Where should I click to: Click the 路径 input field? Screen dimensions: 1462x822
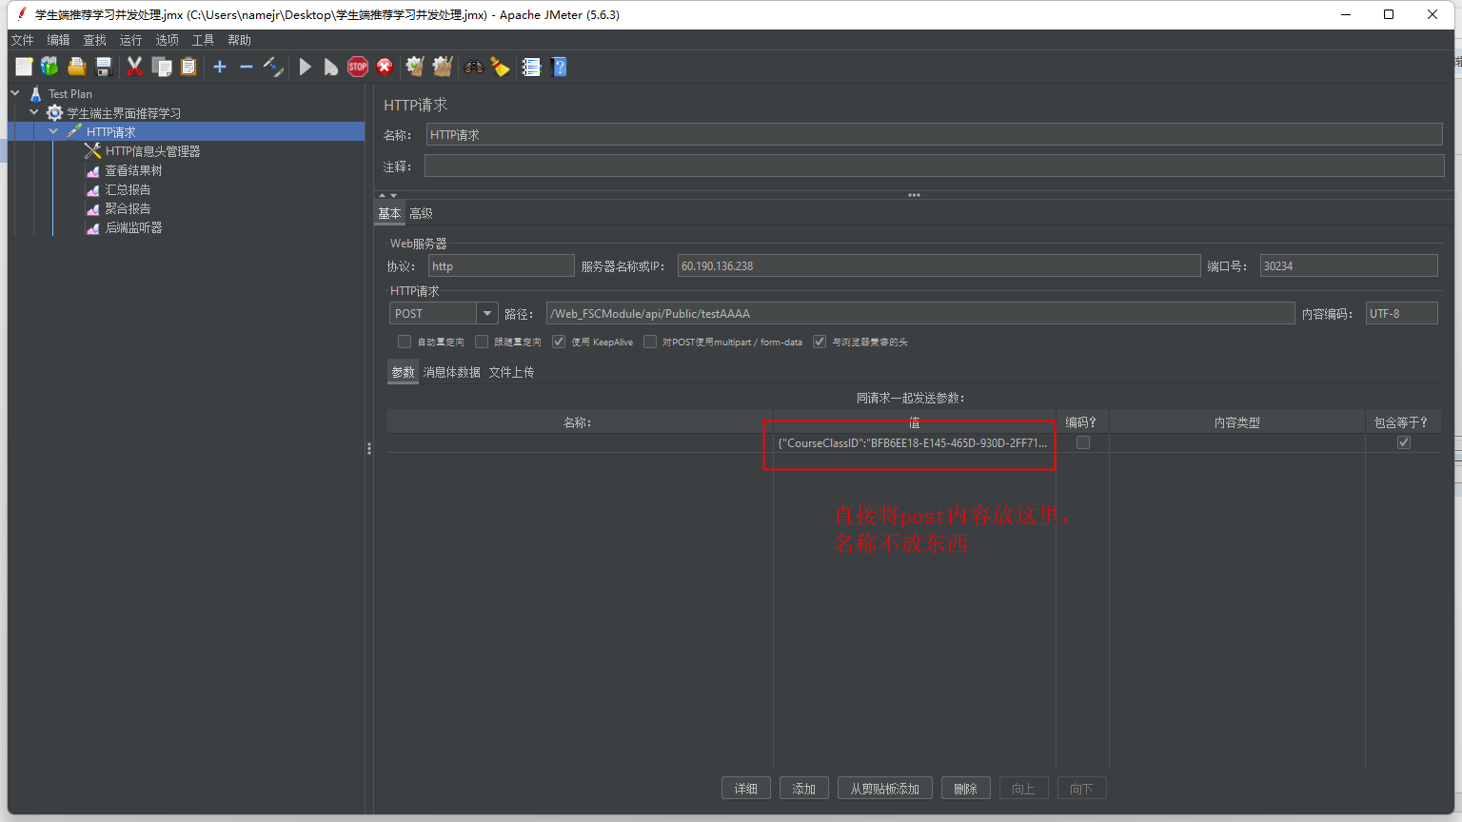pyautogui.click(x=920, y=314)
